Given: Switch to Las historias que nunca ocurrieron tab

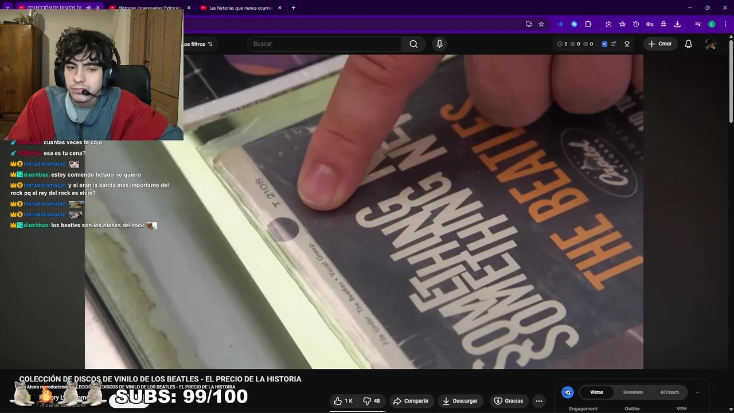Looking at the screenshot, I should coord(241,8).
